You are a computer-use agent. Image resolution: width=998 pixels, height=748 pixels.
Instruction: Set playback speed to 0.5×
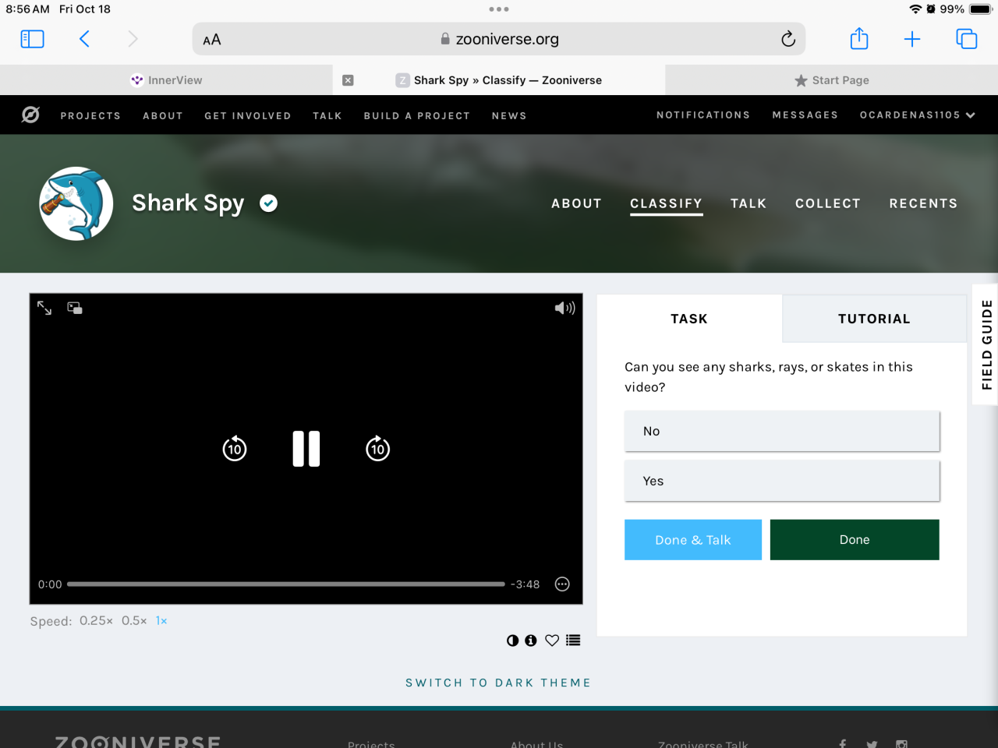tap(134, 621)
